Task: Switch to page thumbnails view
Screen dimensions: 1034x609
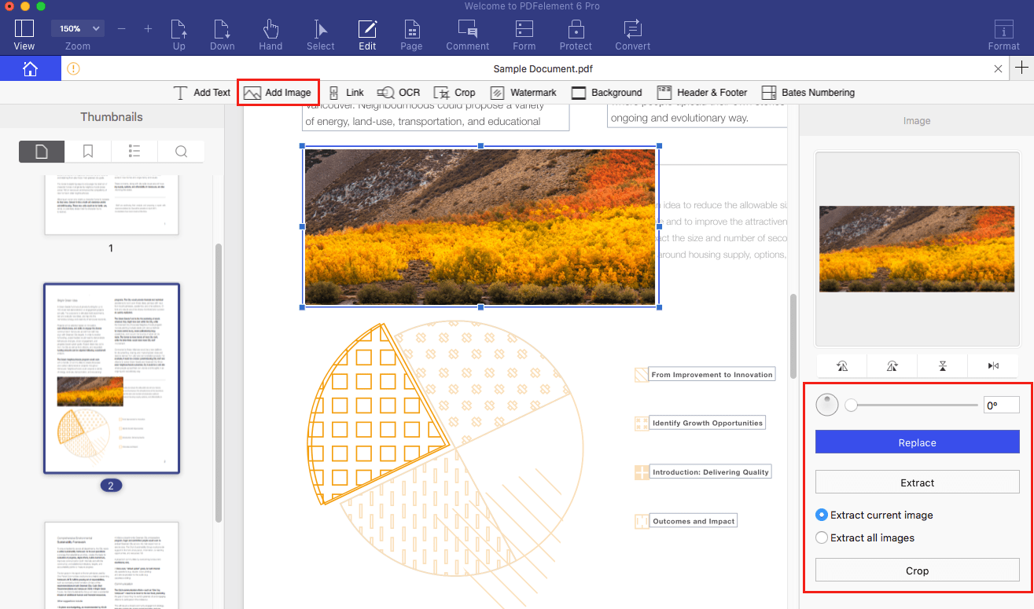Action: click(x=41, y=151)
